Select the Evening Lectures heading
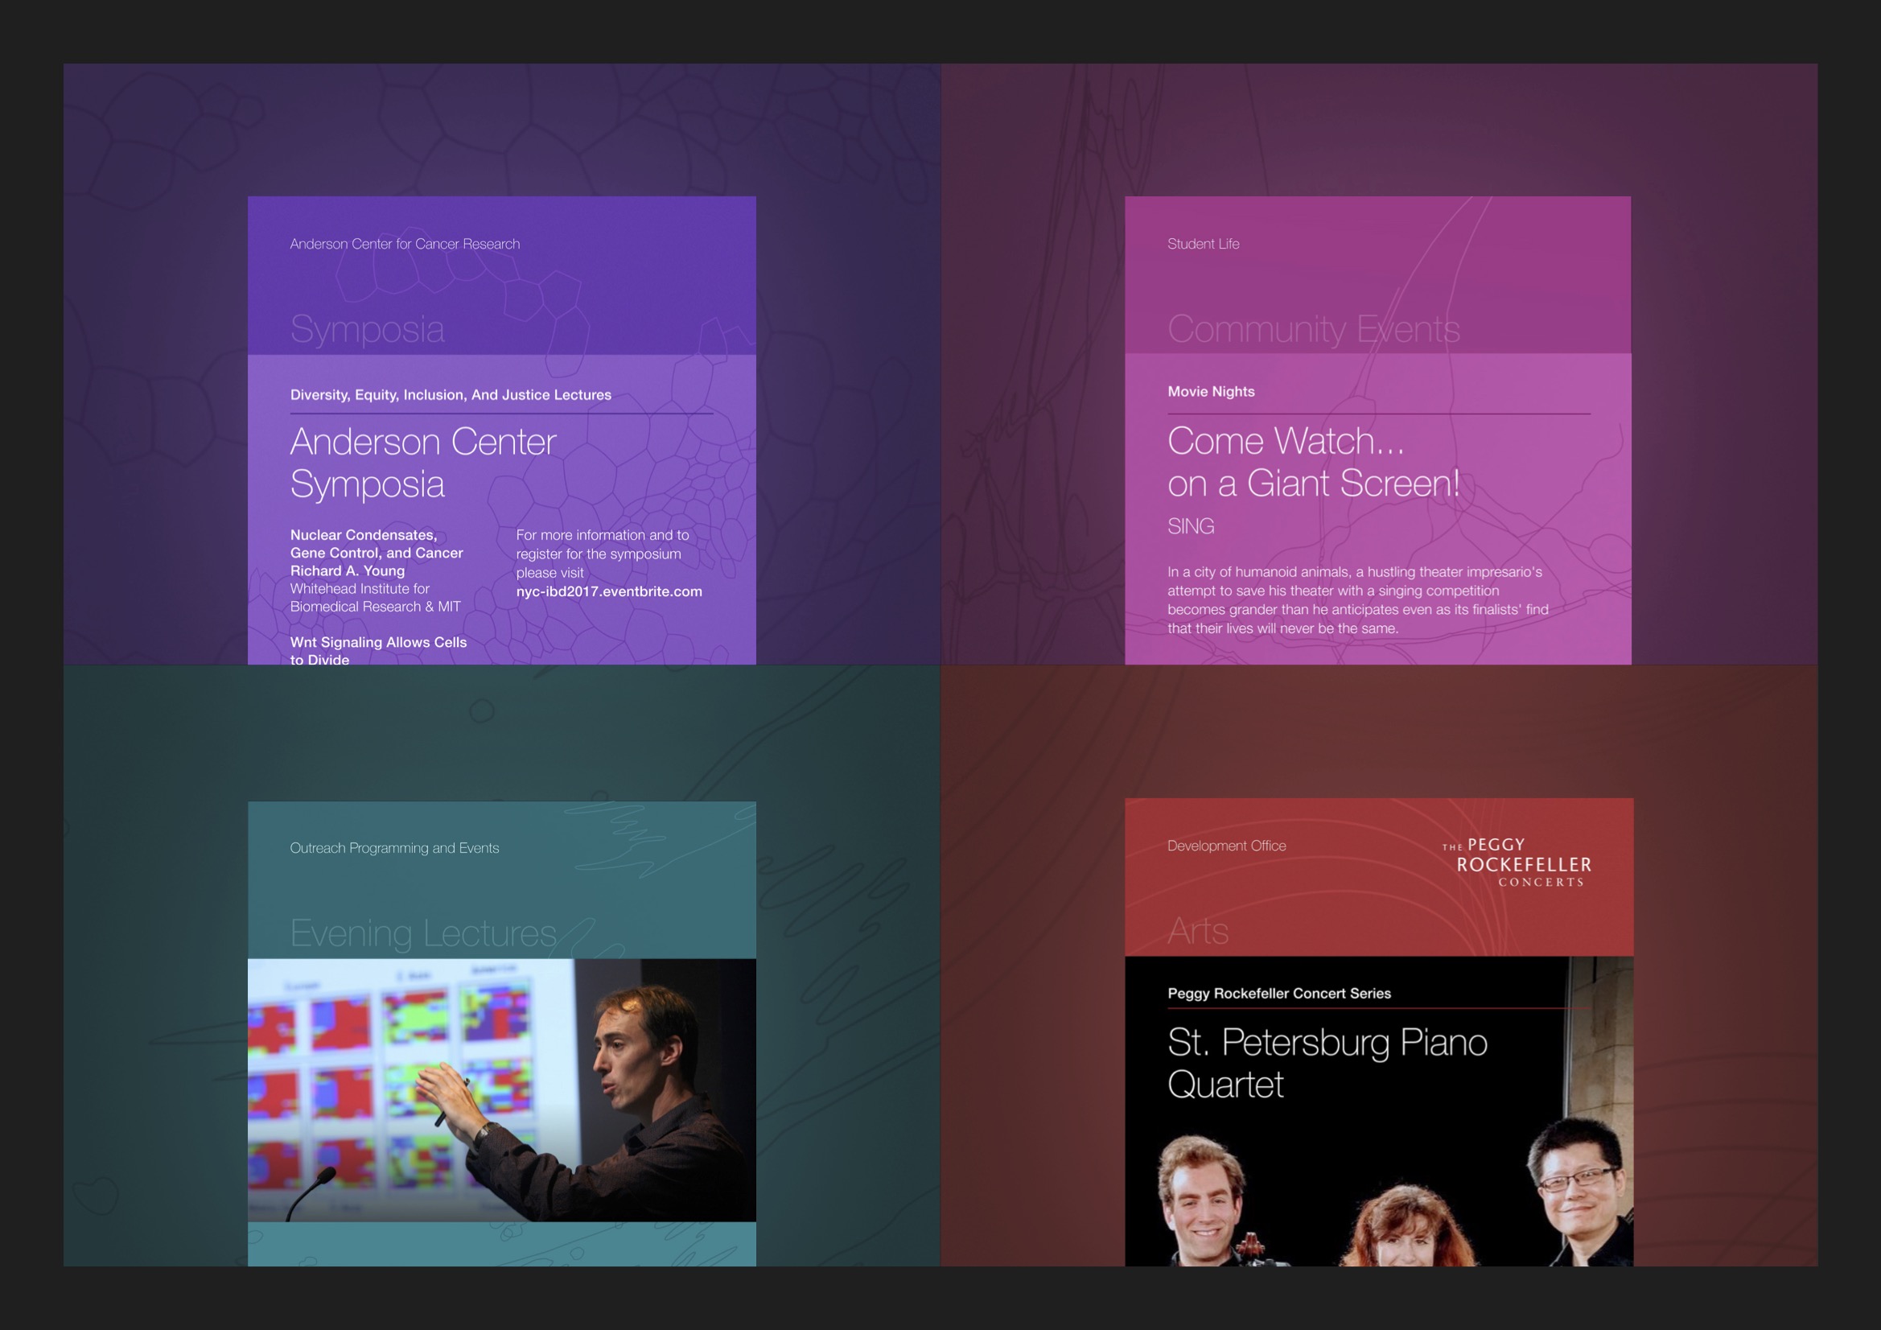This screenshot has height=1330, width=1881. [422, 933]
